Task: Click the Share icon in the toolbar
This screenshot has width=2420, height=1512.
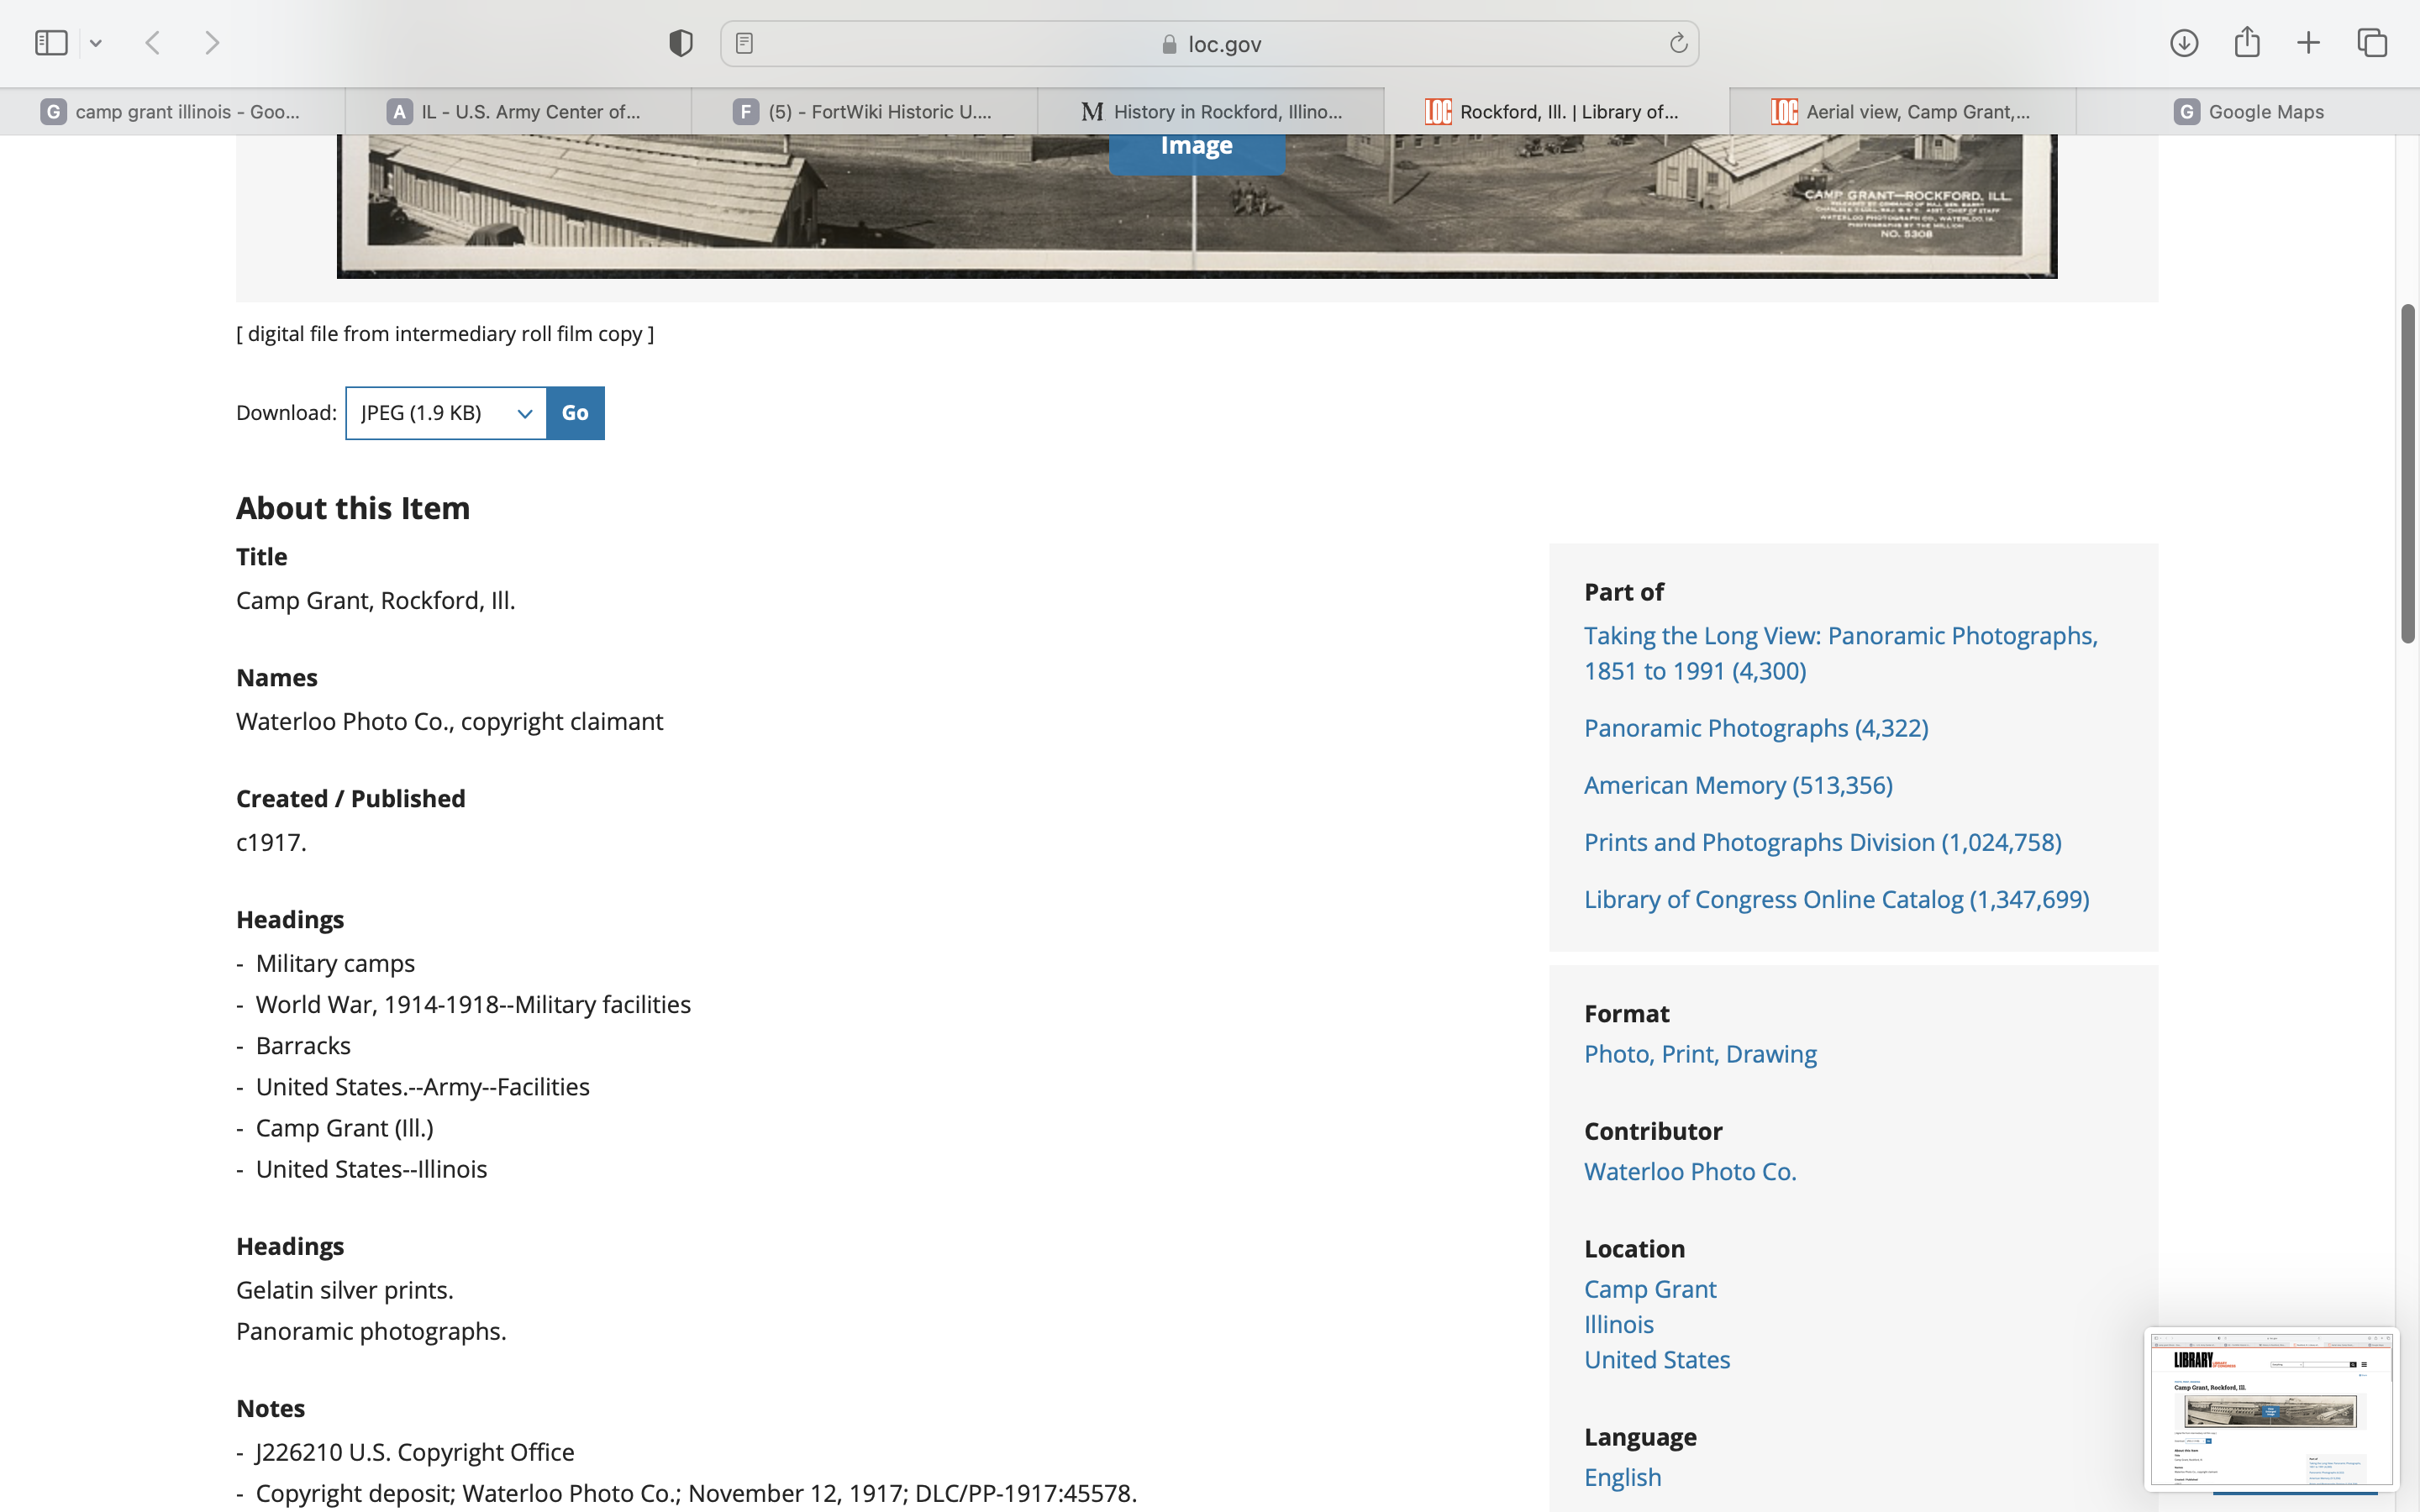Action: [2247, 43]
